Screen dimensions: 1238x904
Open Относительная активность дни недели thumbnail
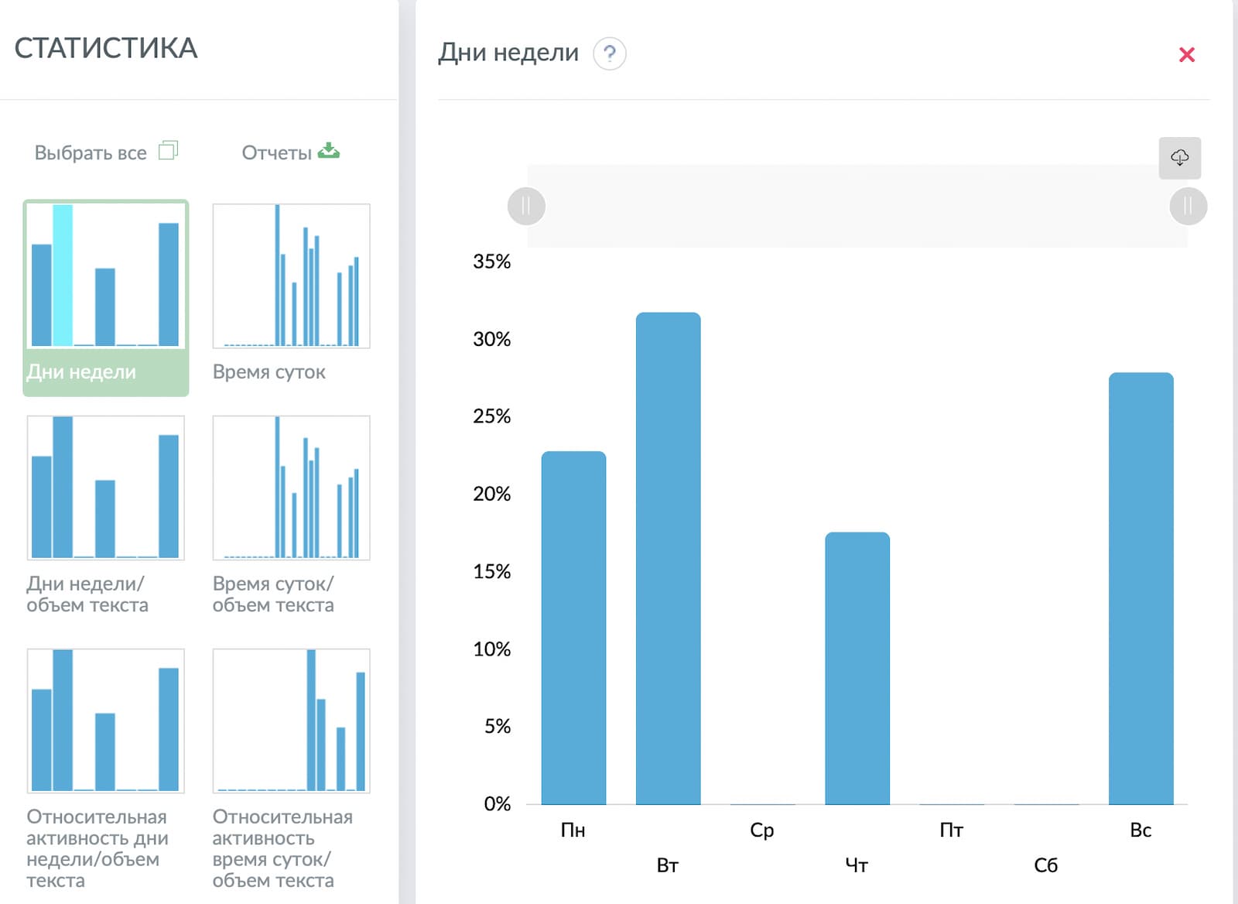[x=106, y=721]
